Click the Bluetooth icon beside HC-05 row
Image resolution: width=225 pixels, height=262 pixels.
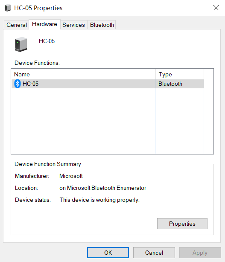[17, 84]
